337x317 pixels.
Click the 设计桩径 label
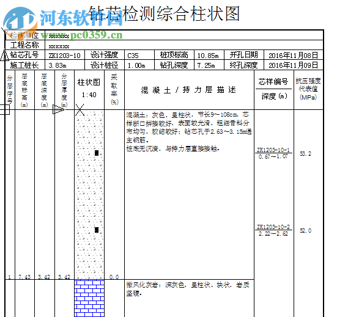[x=105, y=65]
